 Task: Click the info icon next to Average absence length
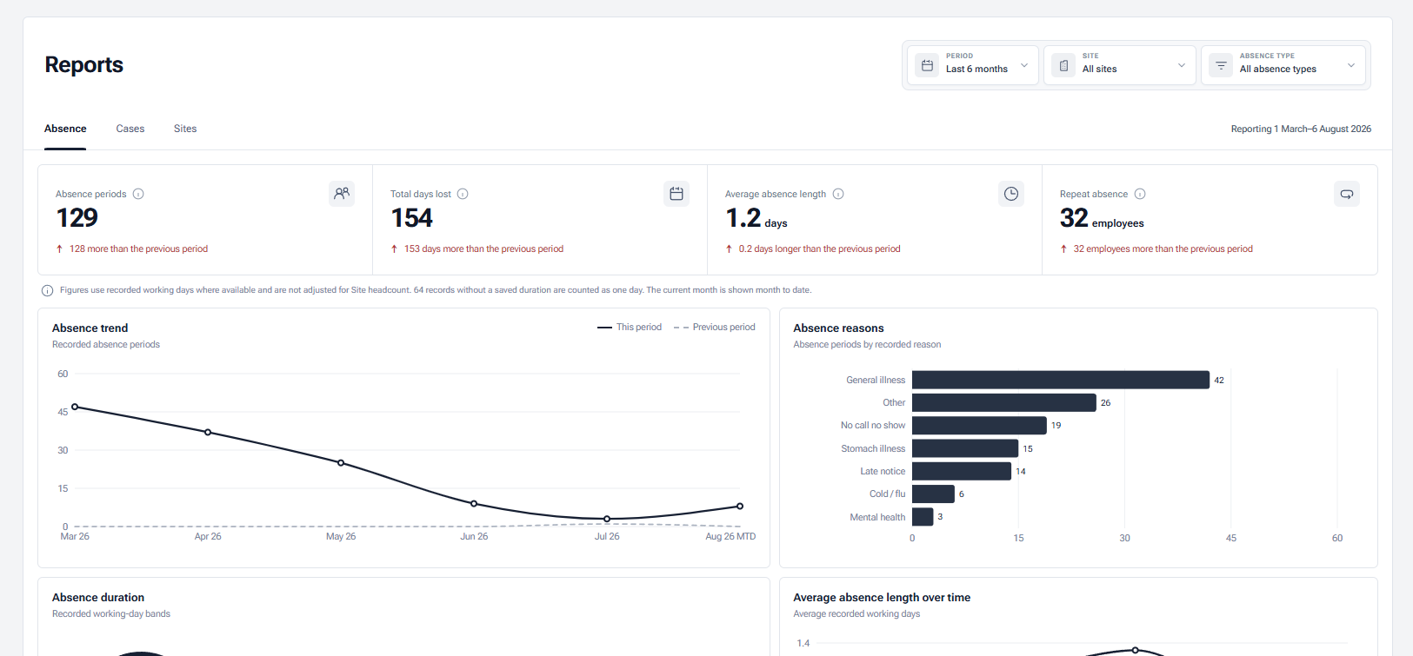click(838, 194)
